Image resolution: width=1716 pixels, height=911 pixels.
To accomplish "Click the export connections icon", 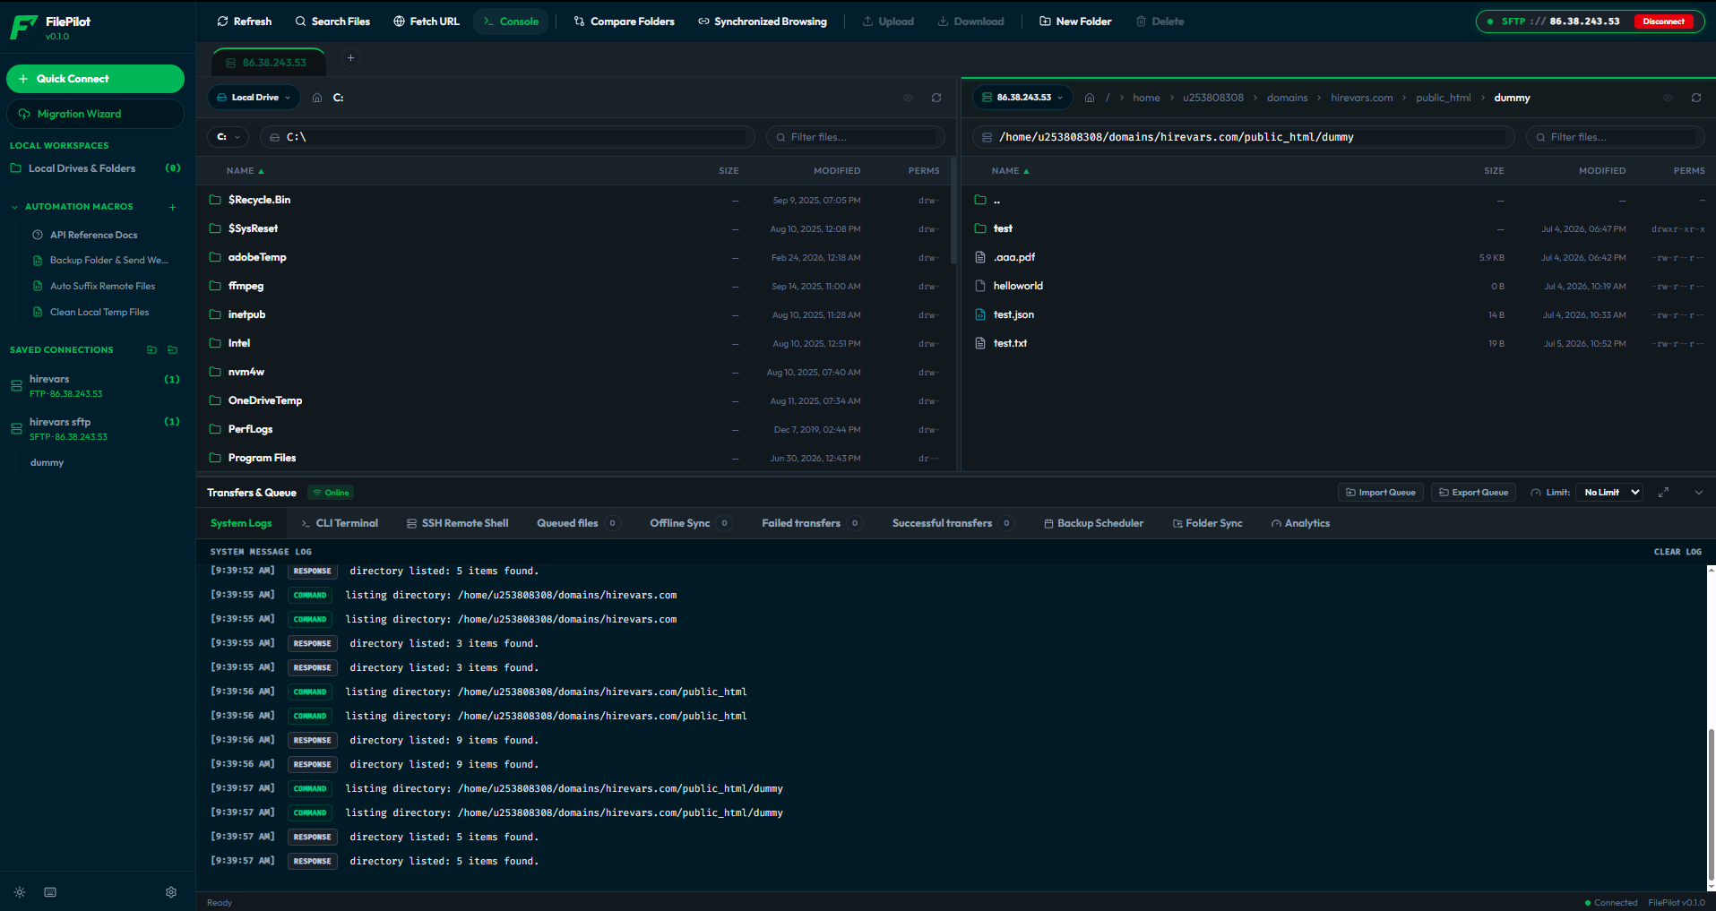I will 172,349.
